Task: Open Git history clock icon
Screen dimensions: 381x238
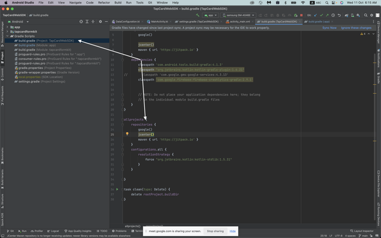Action: [333, 15]
